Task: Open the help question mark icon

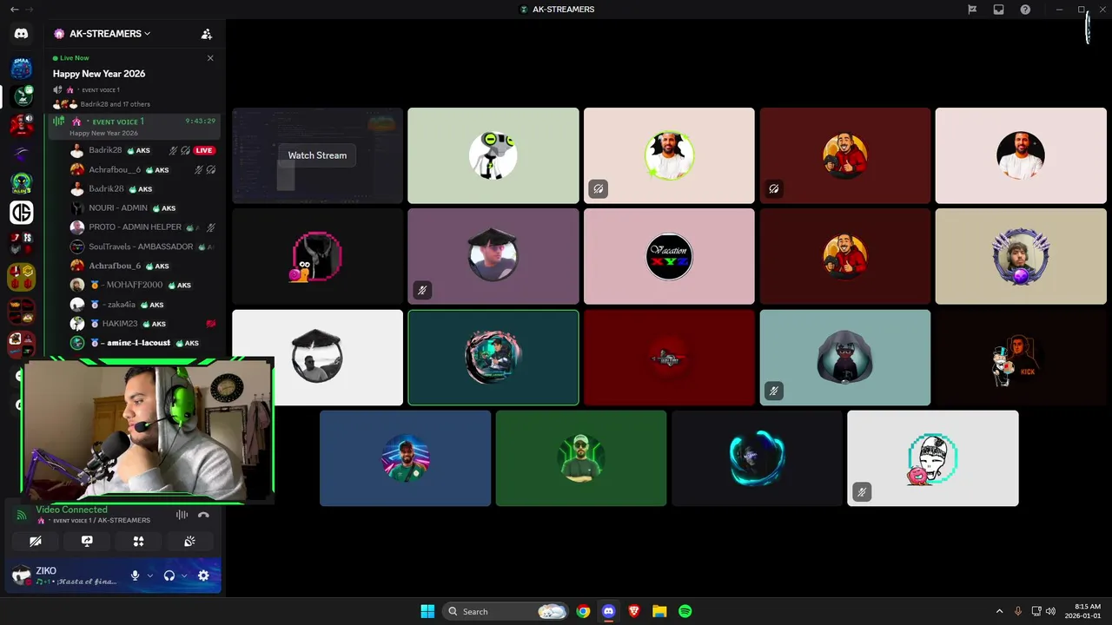Action: coord(1025,10)
